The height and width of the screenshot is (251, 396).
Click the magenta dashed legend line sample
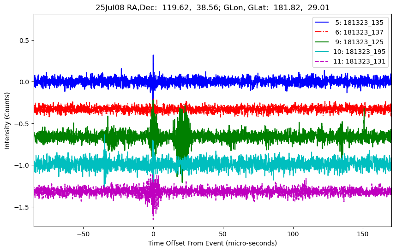click(x=322, y=61)
